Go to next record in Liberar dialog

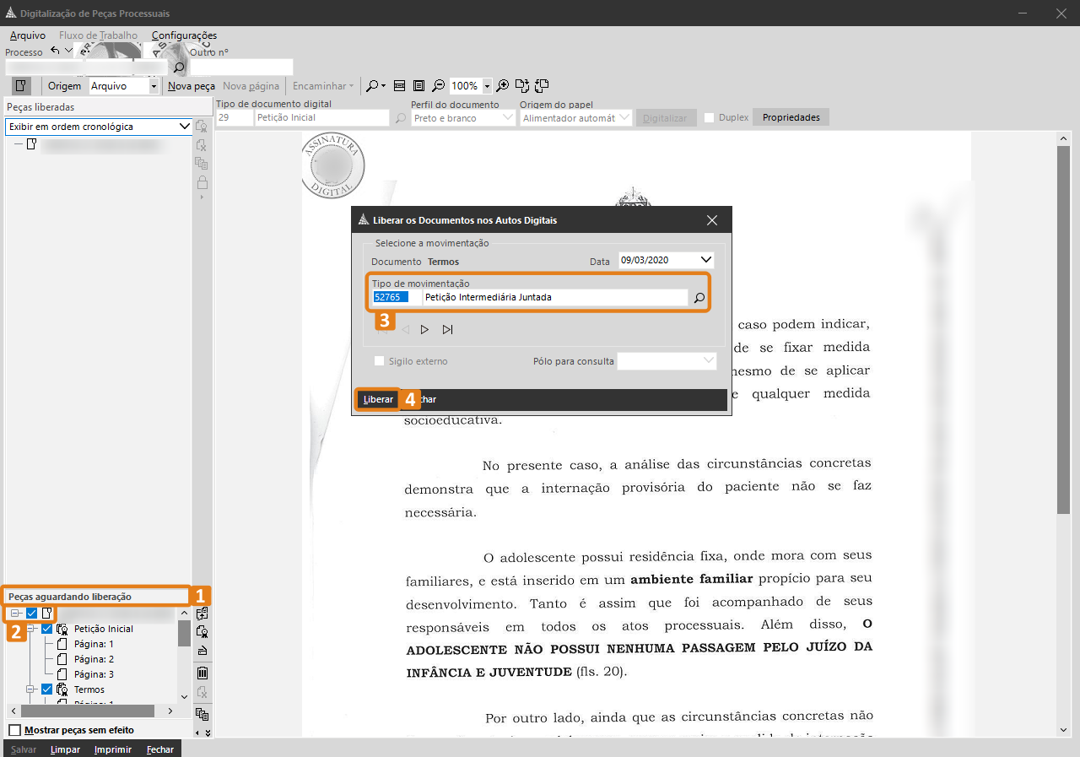424,330
